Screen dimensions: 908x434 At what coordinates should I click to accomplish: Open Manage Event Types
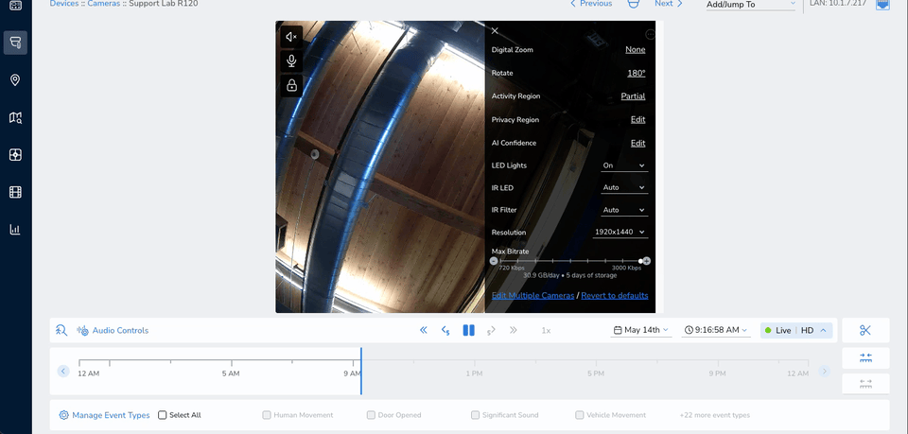click(104, 415)
